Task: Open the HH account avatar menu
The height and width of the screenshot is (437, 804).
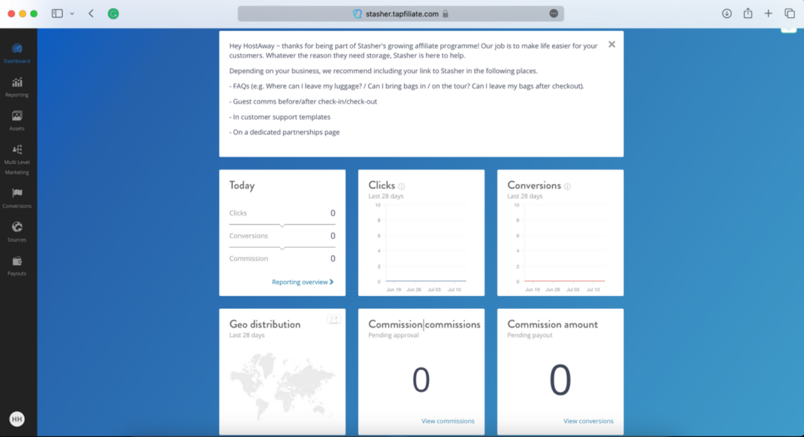Action: tap(17, 419)
